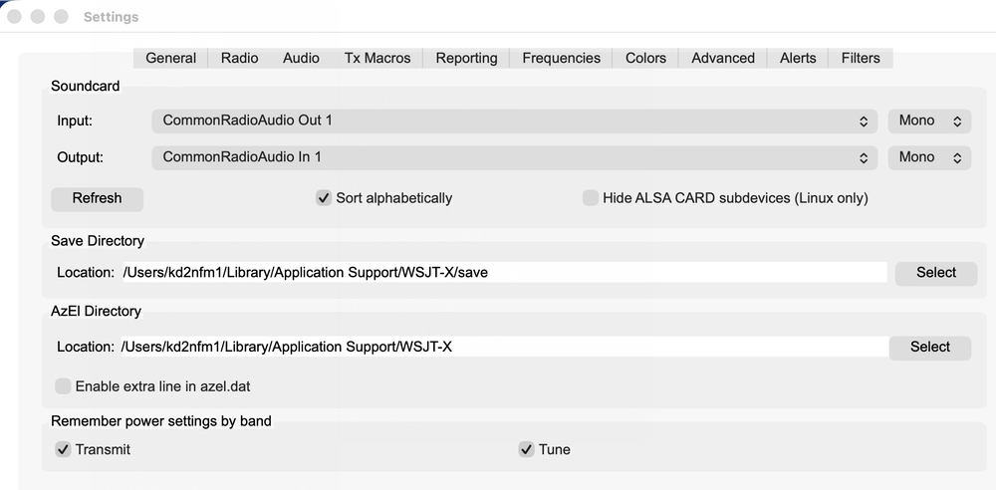
Task: Uncheck Sort alphabetically
Action: point(324,198)
